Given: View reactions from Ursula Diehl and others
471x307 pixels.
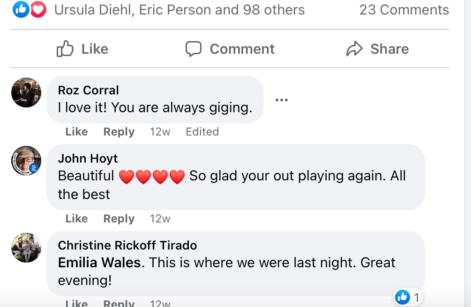Looking at the screenshot, I should pos(179,9).
